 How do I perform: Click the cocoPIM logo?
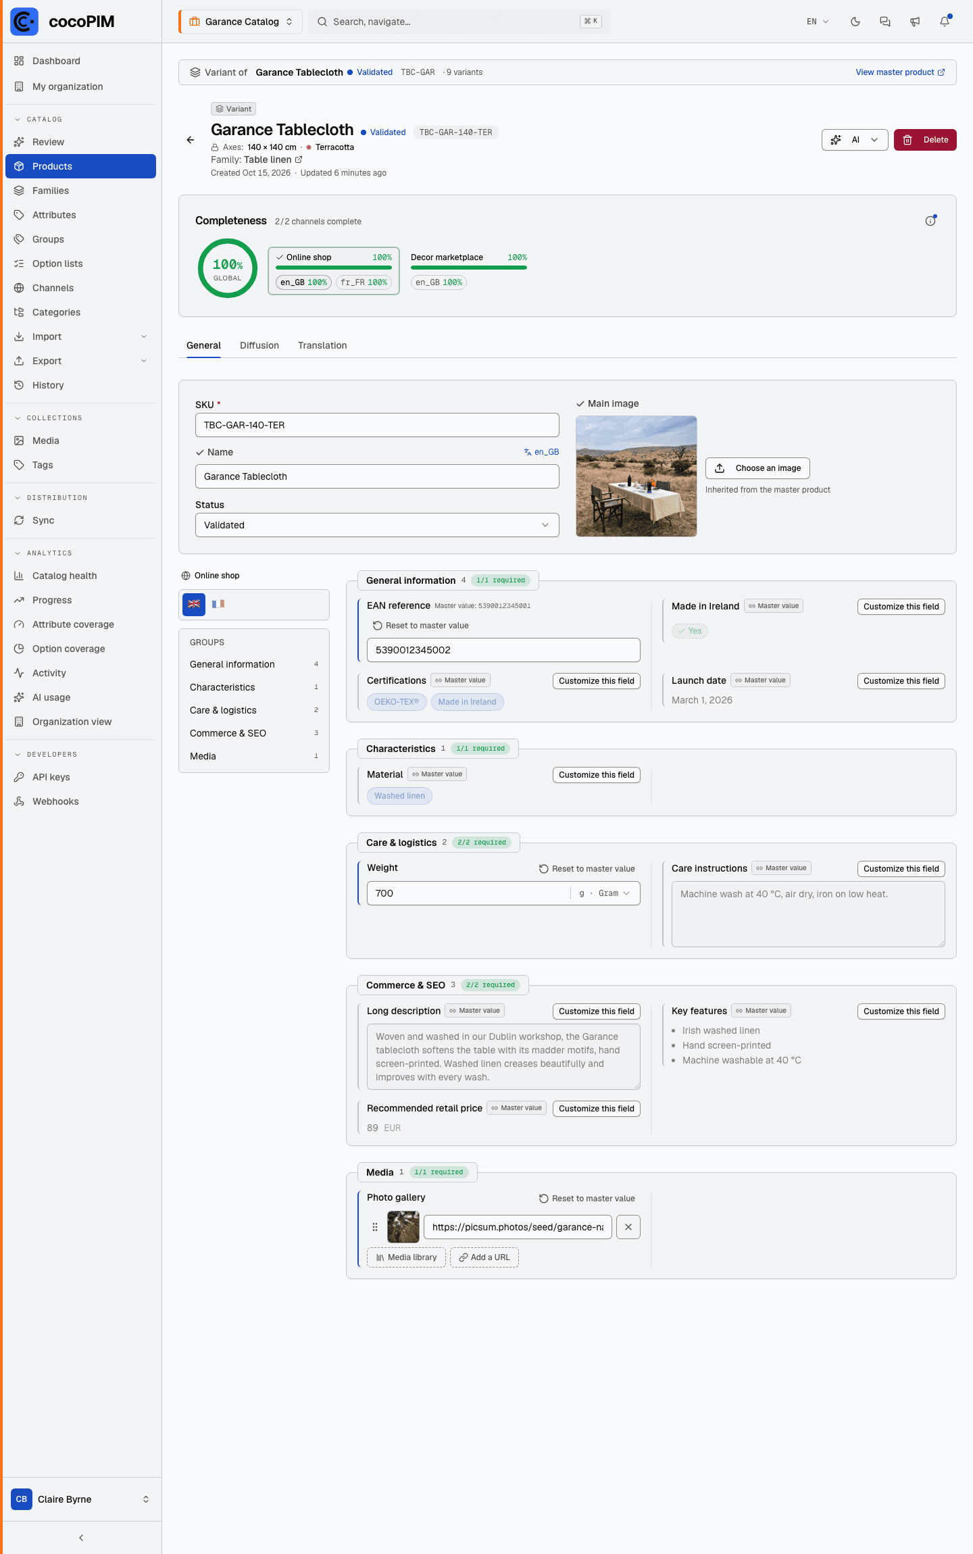point(63,22)
